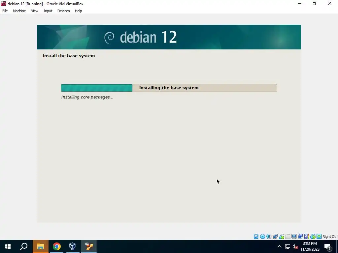Open the Help menu
This screenshot has width=338, height=253.
[x=79, y=11]
